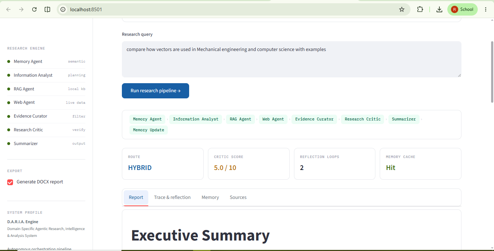
Task: Click the site information icon
Action: [x=63, y=9]
